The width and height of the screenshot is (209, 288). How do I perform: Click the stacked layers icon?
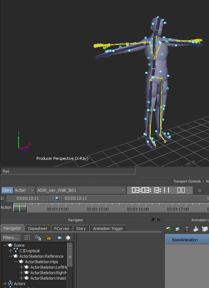[205, 229]
